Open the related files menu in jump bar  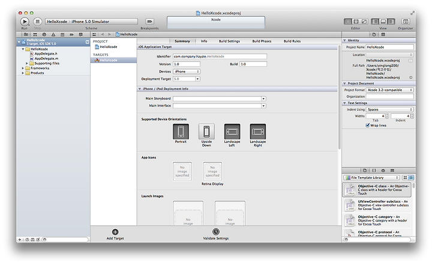(x=94, y=34)
